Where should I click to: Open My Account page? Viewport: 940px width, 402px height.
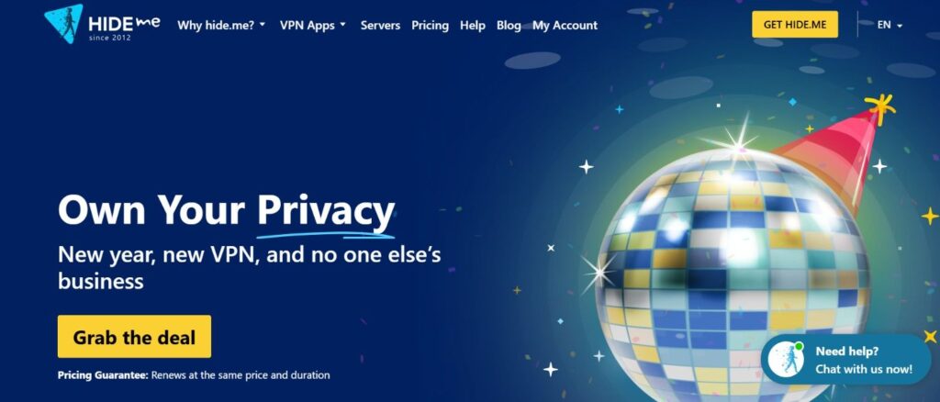565,25
